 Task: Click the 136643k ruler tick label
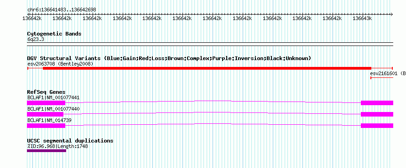pos(362,18)
